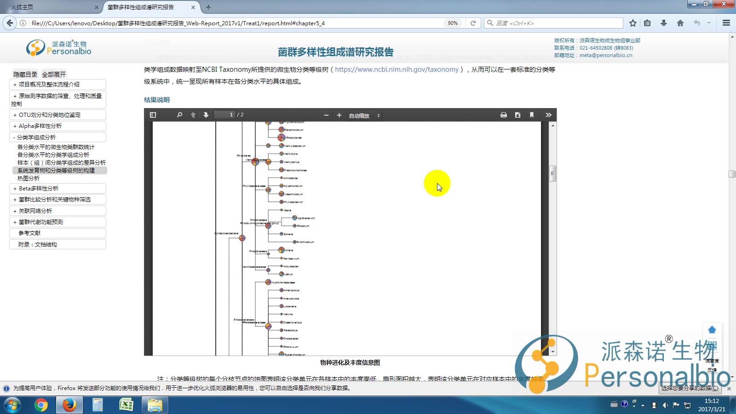Open 参考文献 section
The width and height of the screenshot is (736, 414).
click(x=57, y=233)
